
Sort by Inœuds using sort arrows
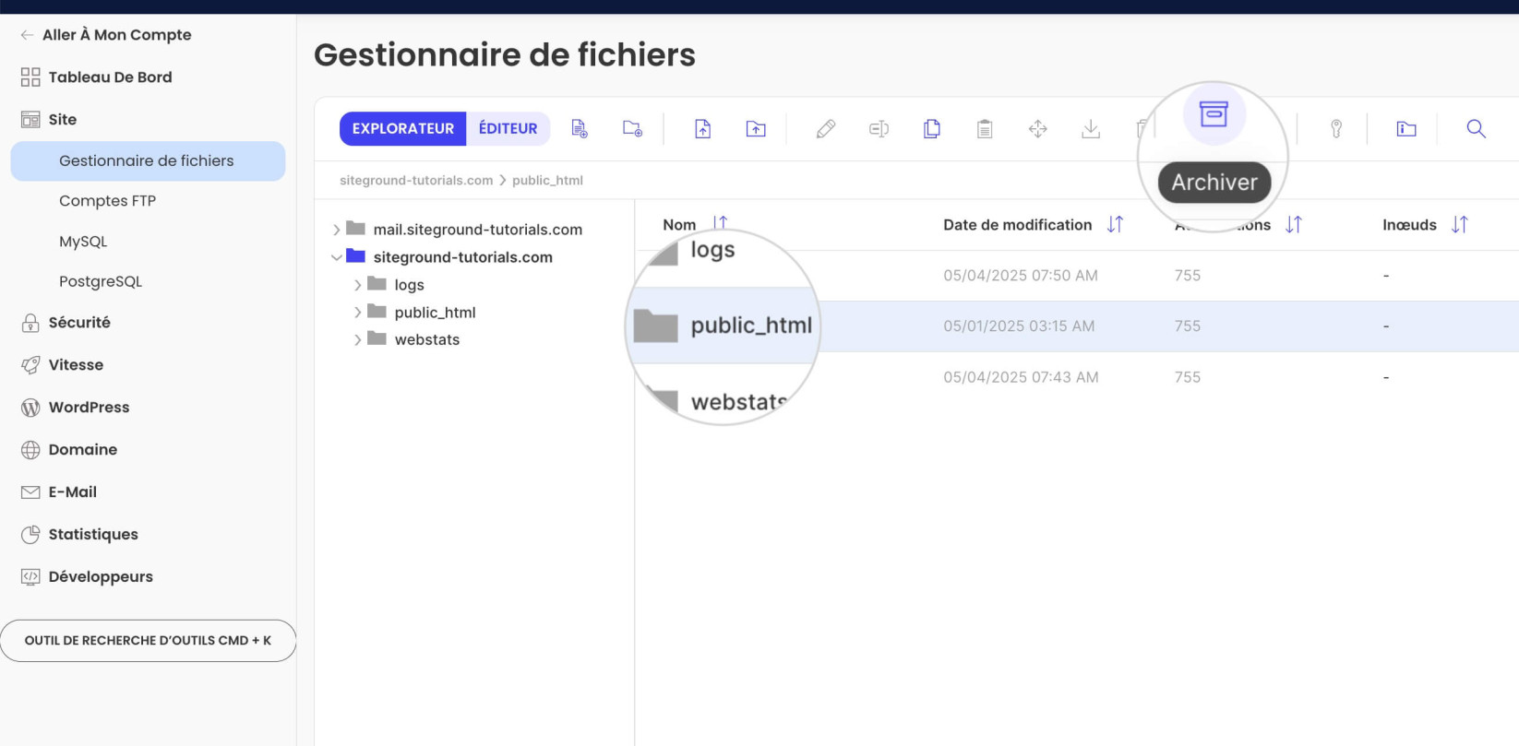coord(1459,224)
